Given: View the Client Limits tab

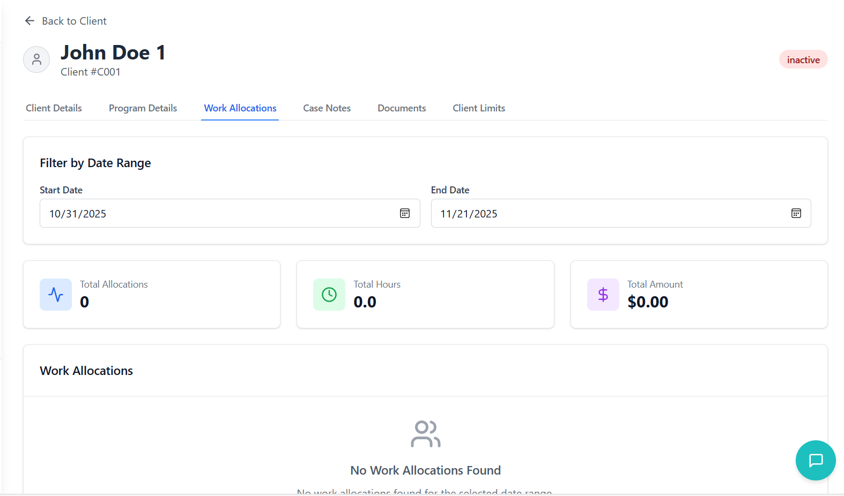Looking at the screenshot, I should (x=479, y=108).
